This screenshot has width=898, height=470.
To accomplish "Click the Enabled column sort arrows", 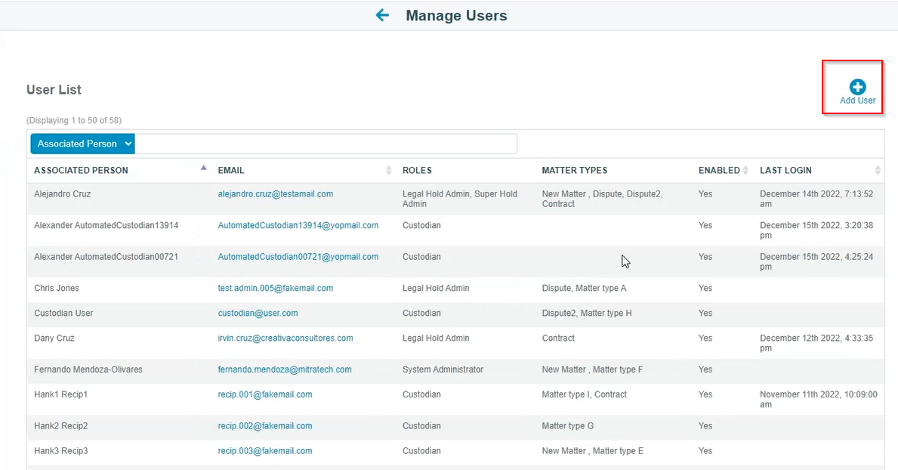I will point(745,170).
